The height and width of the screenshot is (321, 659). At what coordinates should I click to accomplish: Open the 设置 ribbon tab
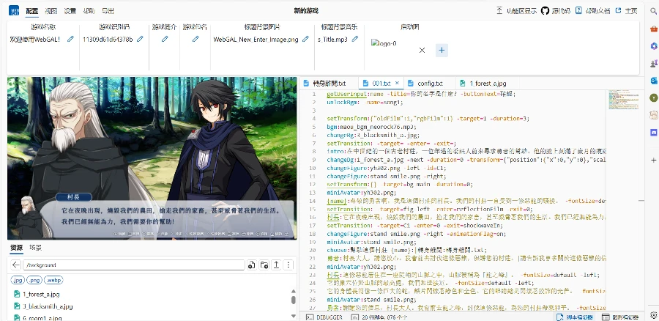point(70,11)
